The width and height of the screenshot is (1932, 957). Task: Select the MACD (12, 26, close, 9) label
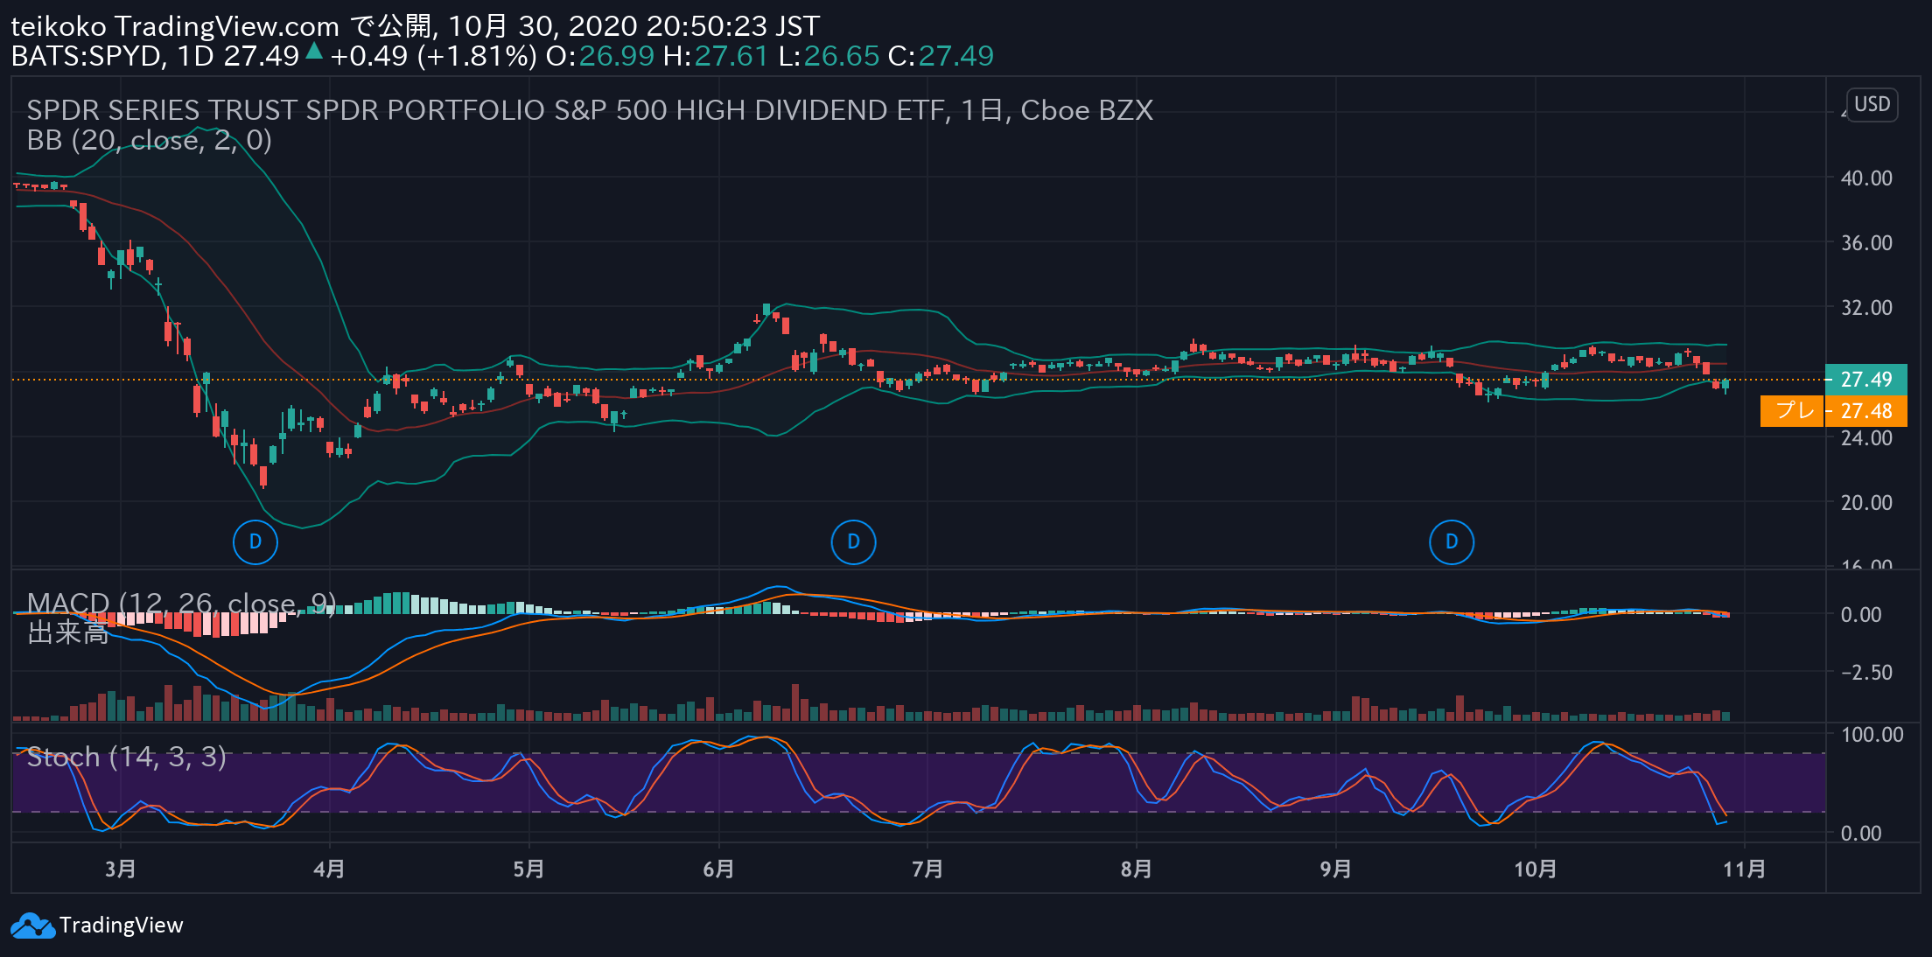coord(181,603)
